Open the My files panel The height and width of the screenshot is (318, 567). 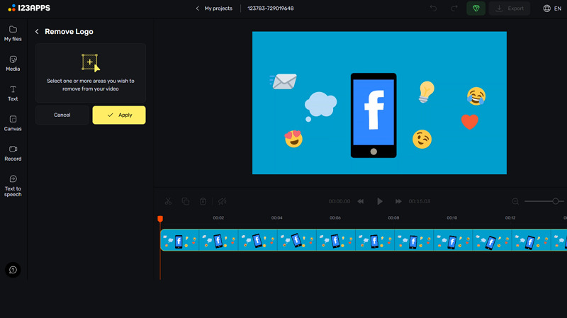[x=13, y=33]
